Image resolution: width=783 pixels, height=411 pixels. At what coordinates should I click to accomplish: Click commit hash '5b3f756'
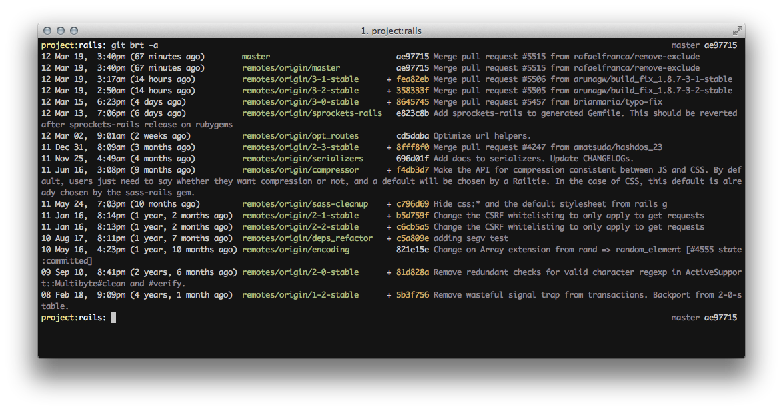click(412, 295)
